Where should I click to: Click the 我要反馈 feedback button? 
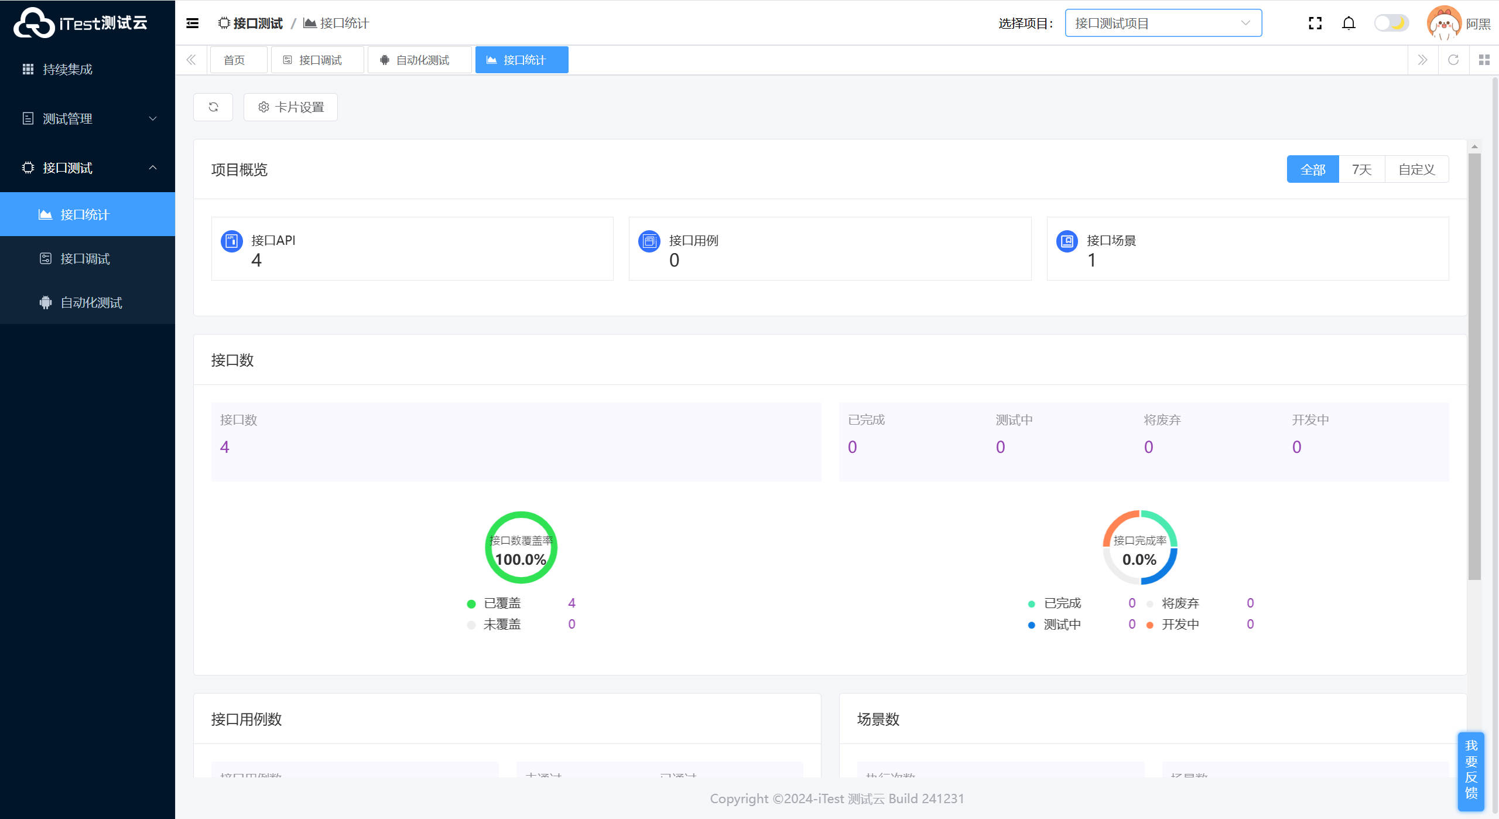tap(1471, 770)
